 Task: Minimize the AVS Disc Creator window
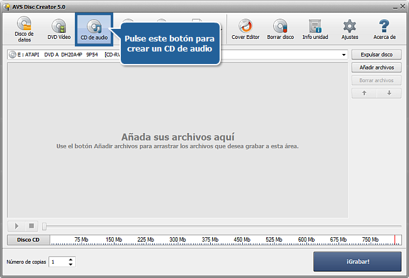point(395,7)
